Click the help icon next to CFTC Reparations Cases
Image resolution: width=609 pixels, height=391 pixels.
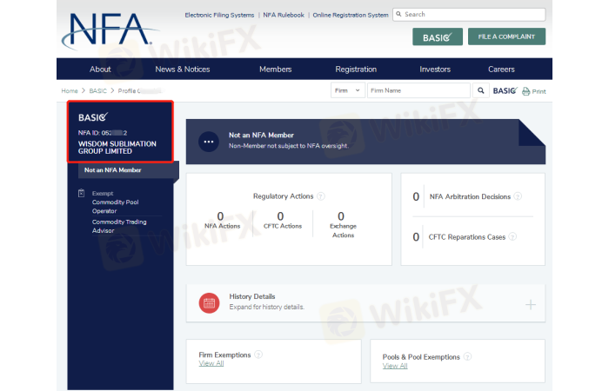[x=512, y=236]
